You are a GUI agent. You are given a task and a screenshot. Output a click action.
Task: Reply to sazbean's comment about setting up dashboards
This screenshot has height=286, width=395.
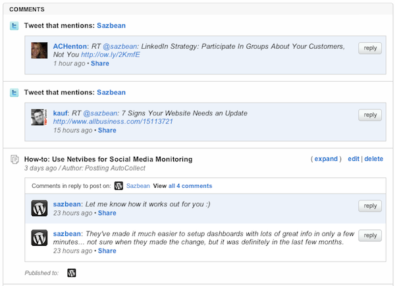coord(370,235)
